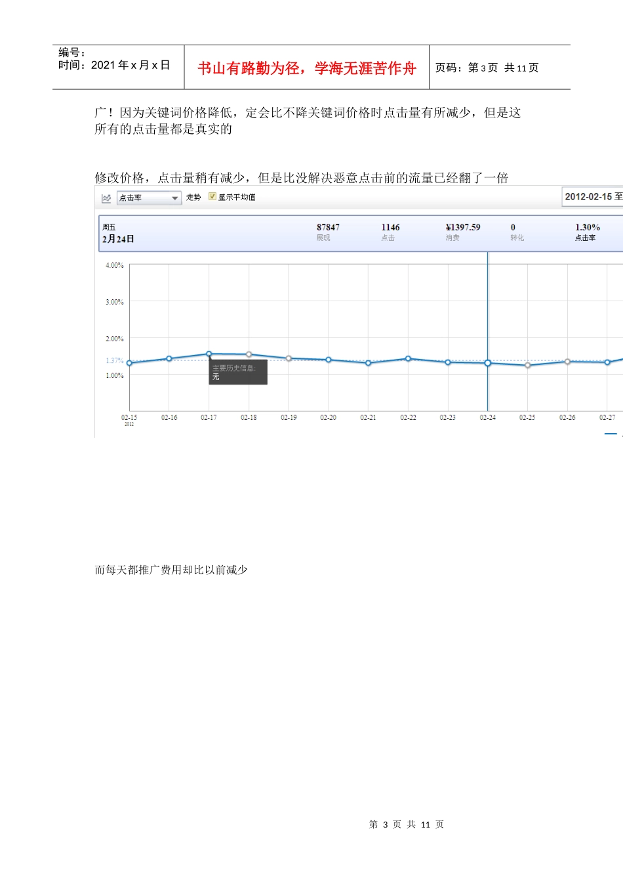Click the 3.00% y-axis label

click(115, 302)
